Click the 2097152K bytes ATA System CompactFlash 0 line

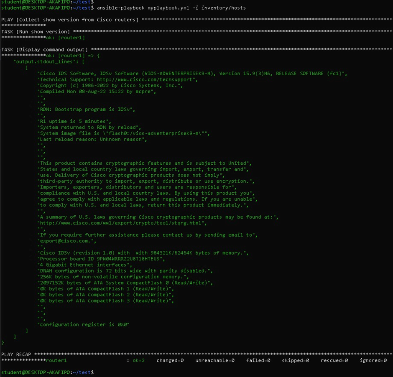[125, 283]
